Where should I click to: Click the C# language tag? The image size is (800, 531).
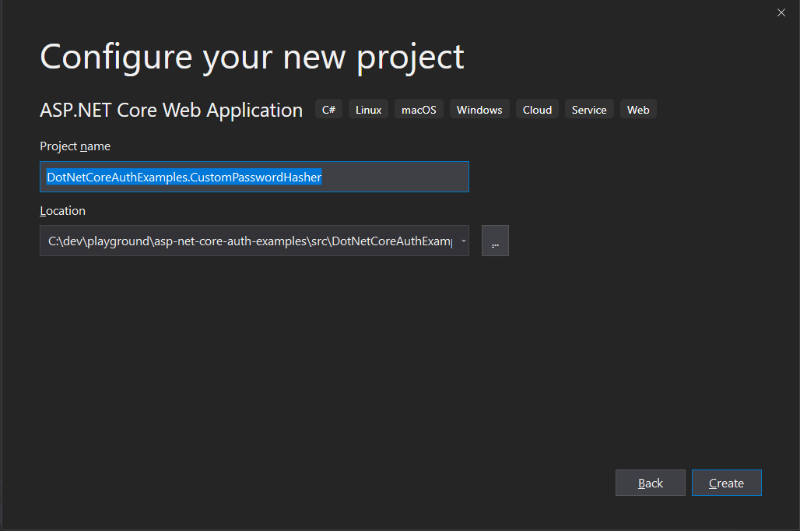point(328,110)
